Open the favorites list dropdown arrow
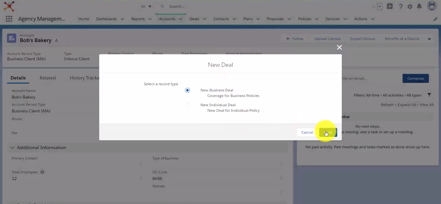Viewport: 441px width, 204px height. point(379,7)
